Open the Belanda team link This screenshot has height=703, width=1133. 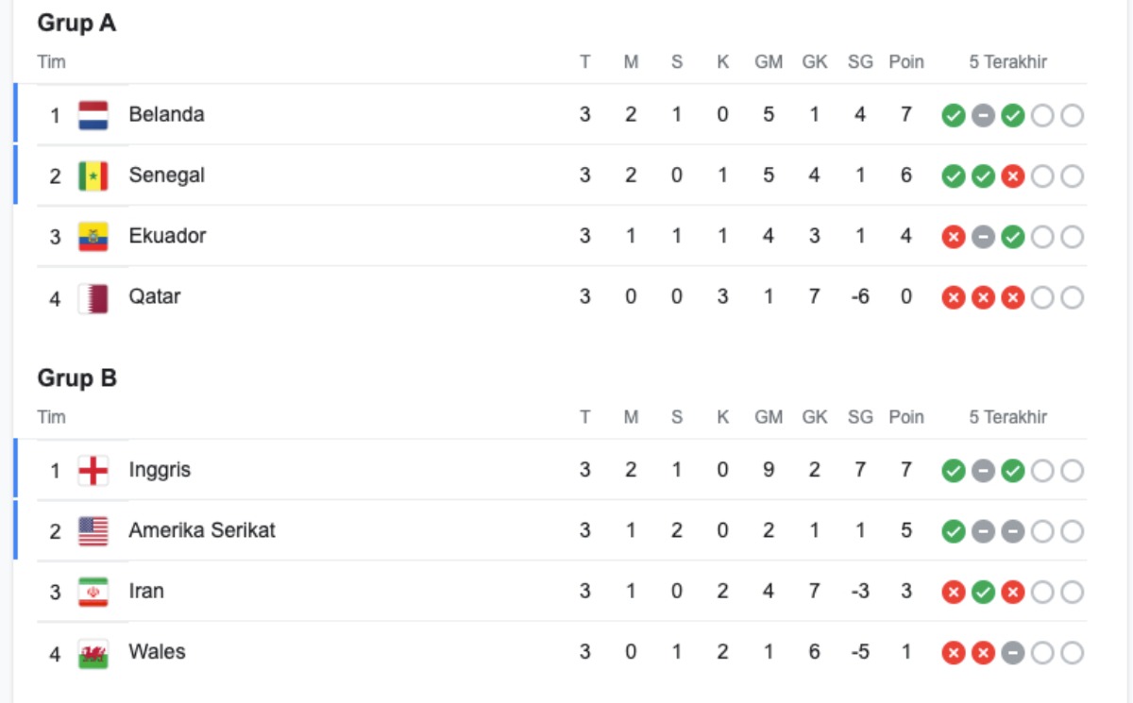click(x=166, y=115)
